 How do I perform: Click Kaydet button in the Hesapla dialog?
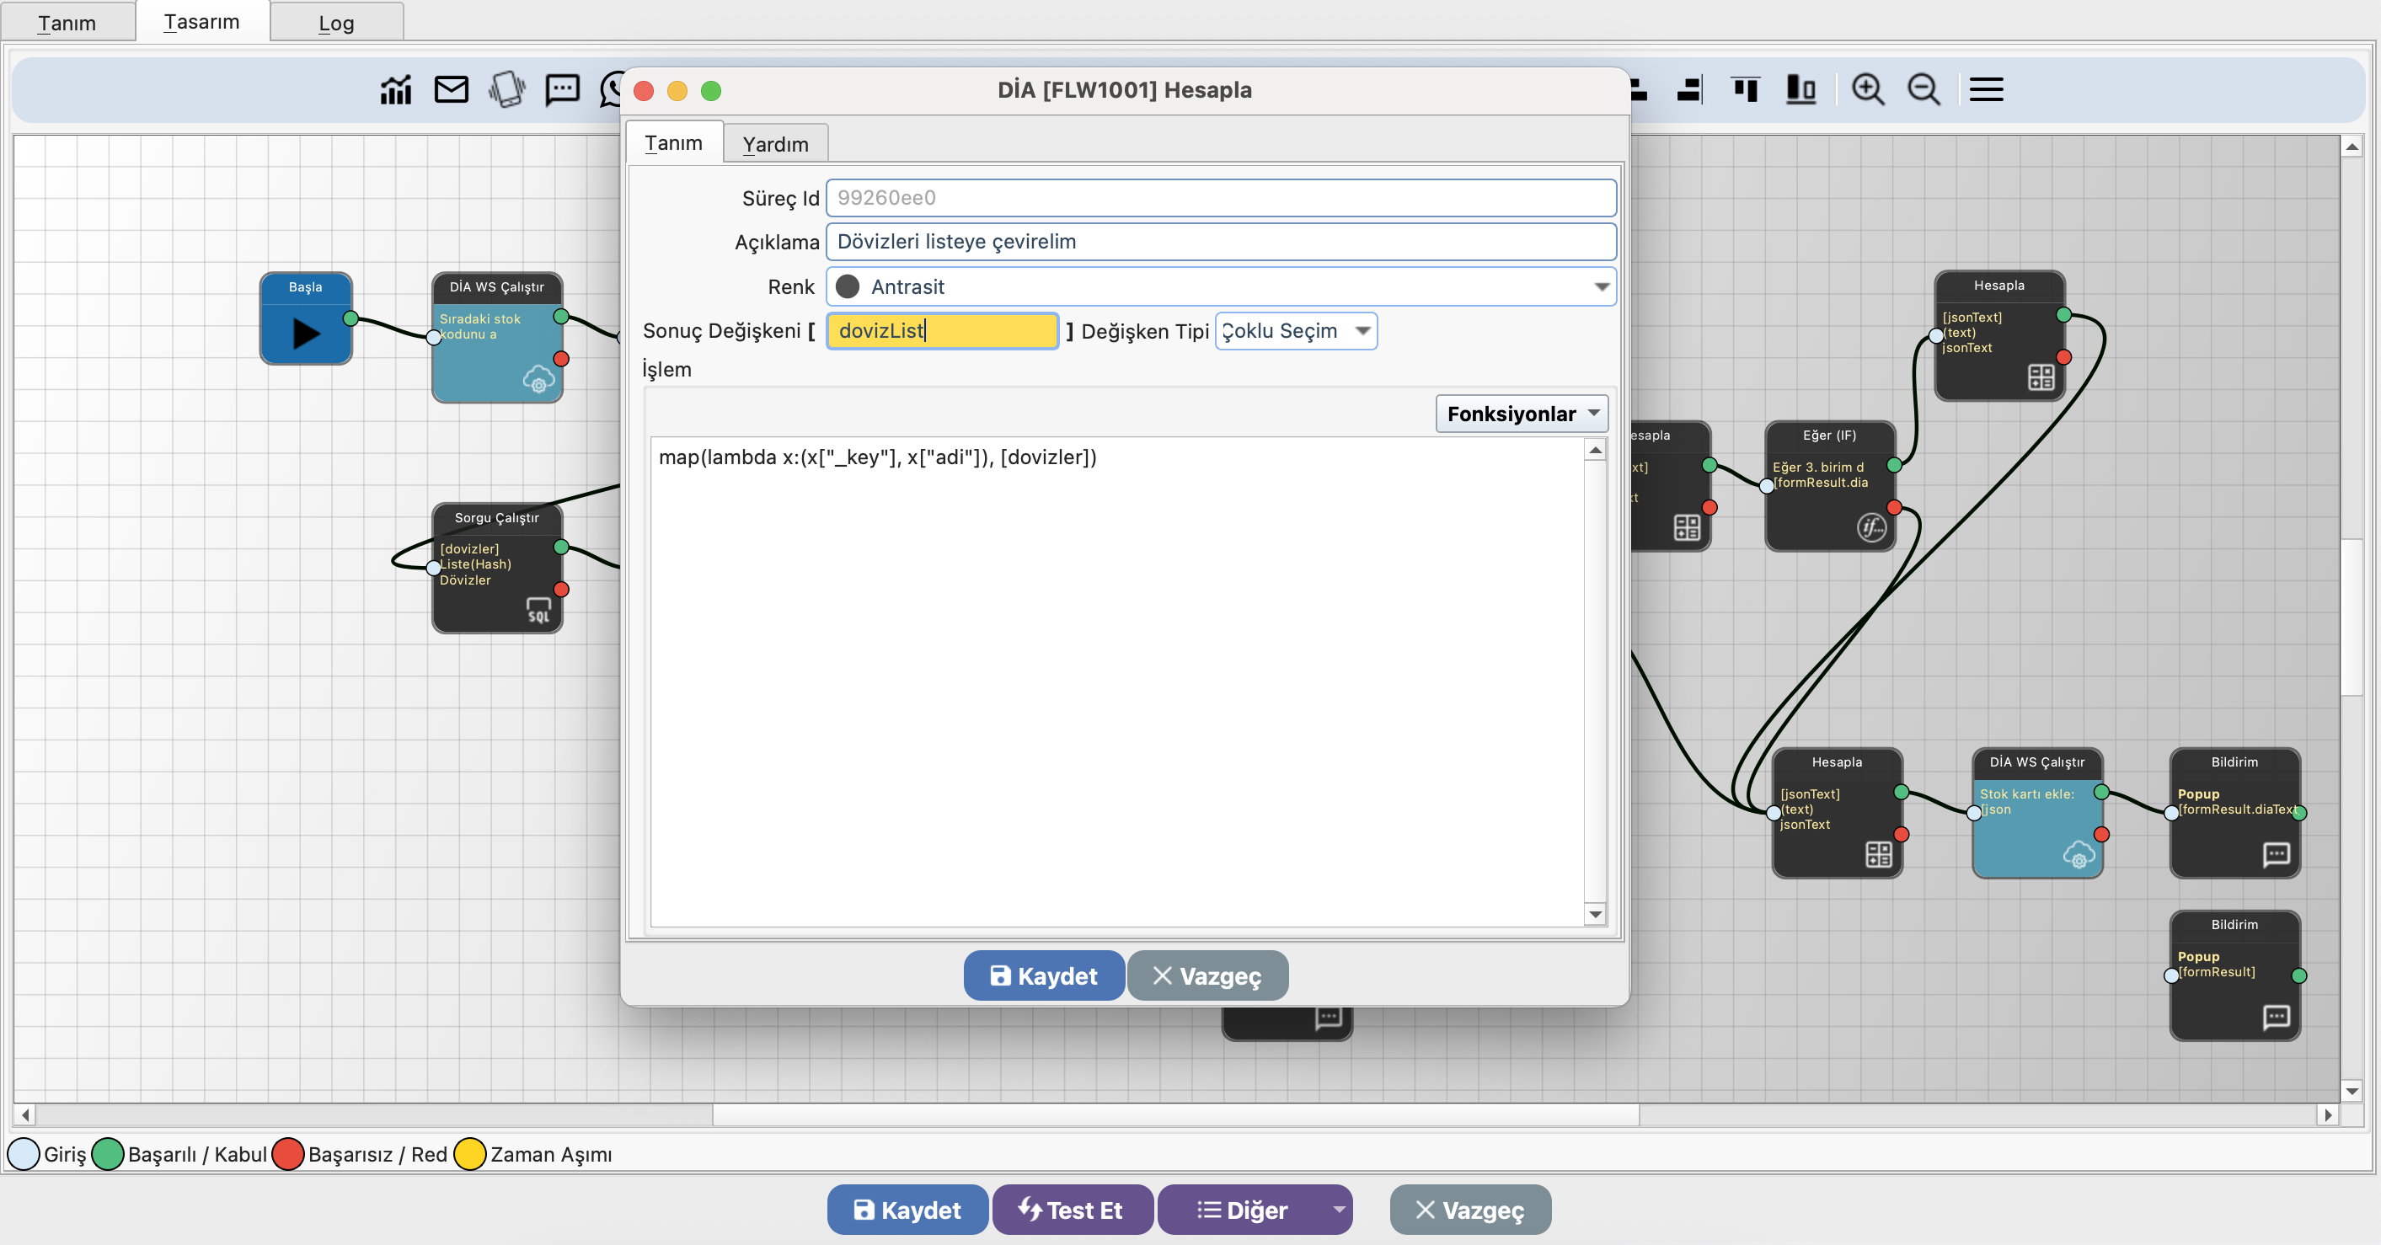pos(1044,976)
